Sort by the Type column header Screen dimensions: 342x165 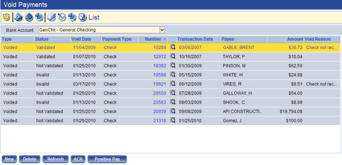17,39
